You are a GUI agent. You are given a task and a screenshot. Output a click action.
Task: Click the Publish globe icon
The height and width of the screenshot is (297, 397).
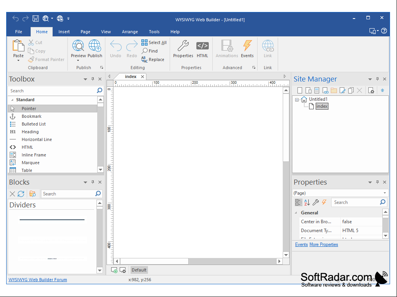pos(95,46)
